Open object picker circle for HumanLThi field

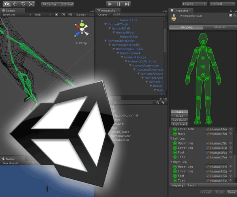[x=231, y=143]
